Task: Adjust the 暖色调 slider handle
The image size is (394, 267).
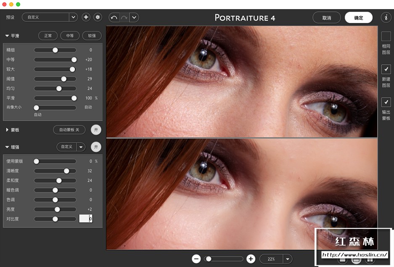Action: [x=55, y=190]
